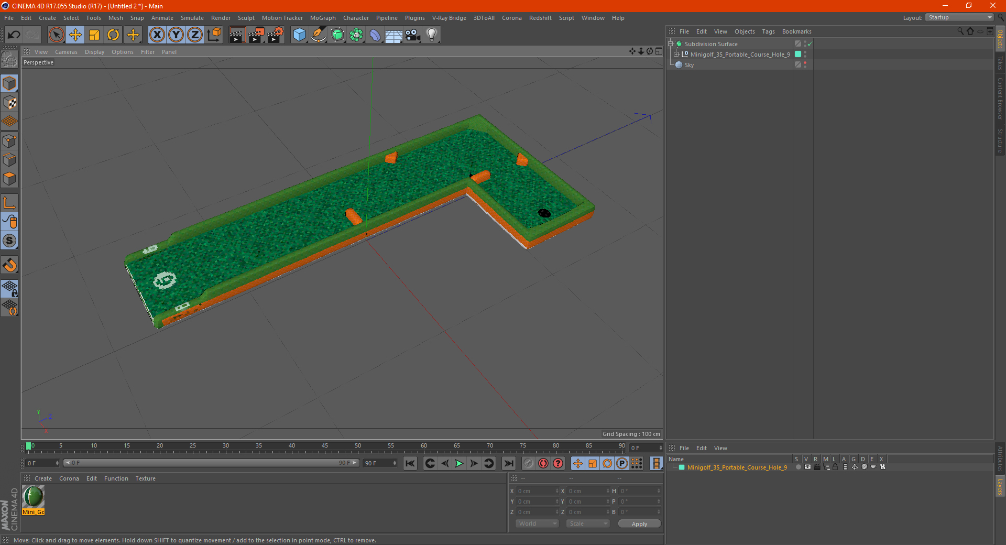The image size is (1006, 545).
Task: Select the Live Selection tool
Action: click(x=56, y=35)
